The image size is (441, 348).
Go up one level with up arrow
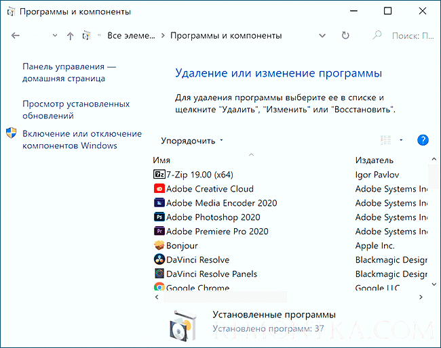coord(71,36)
